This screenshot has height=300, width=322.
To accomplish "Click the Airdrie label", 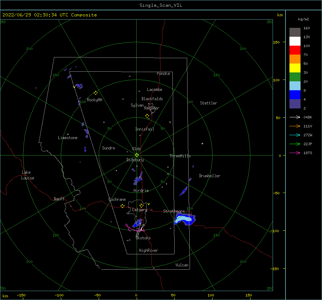I will pyautogui.click(x=141, y=190).
